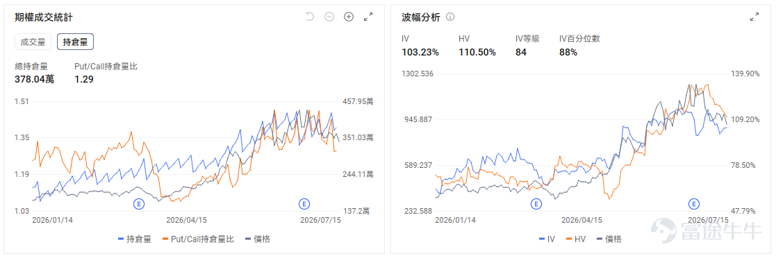The width and height of the screenshot is (776, 256).
Task: Open the info icon next to 波幅分析
Action: click(x=450, y=17)
